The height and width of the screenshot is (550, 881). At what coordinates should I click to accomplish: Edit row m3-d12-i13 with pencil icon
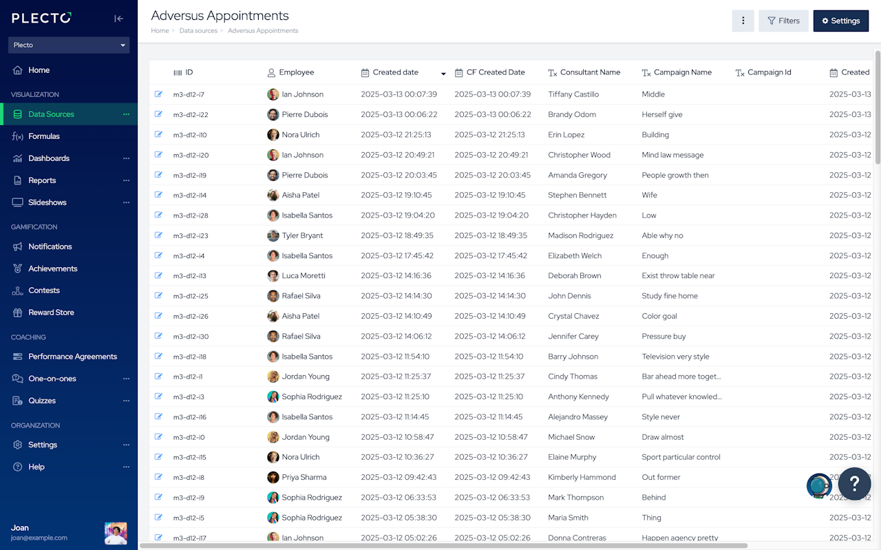(x=158, y=275)
